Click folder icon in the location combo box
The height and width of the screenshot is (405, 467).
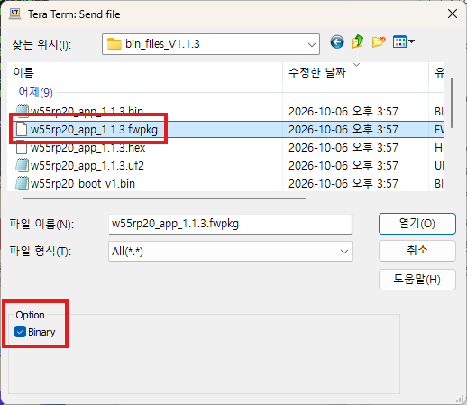tap(114, 44)
